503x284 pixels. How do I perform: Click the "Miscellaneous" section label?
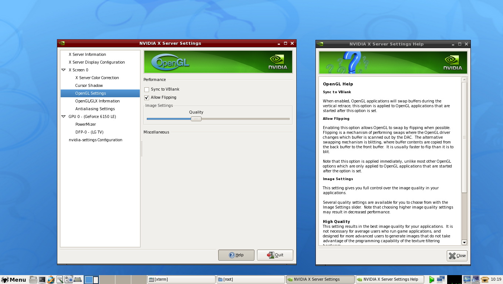tap(156, 132)
